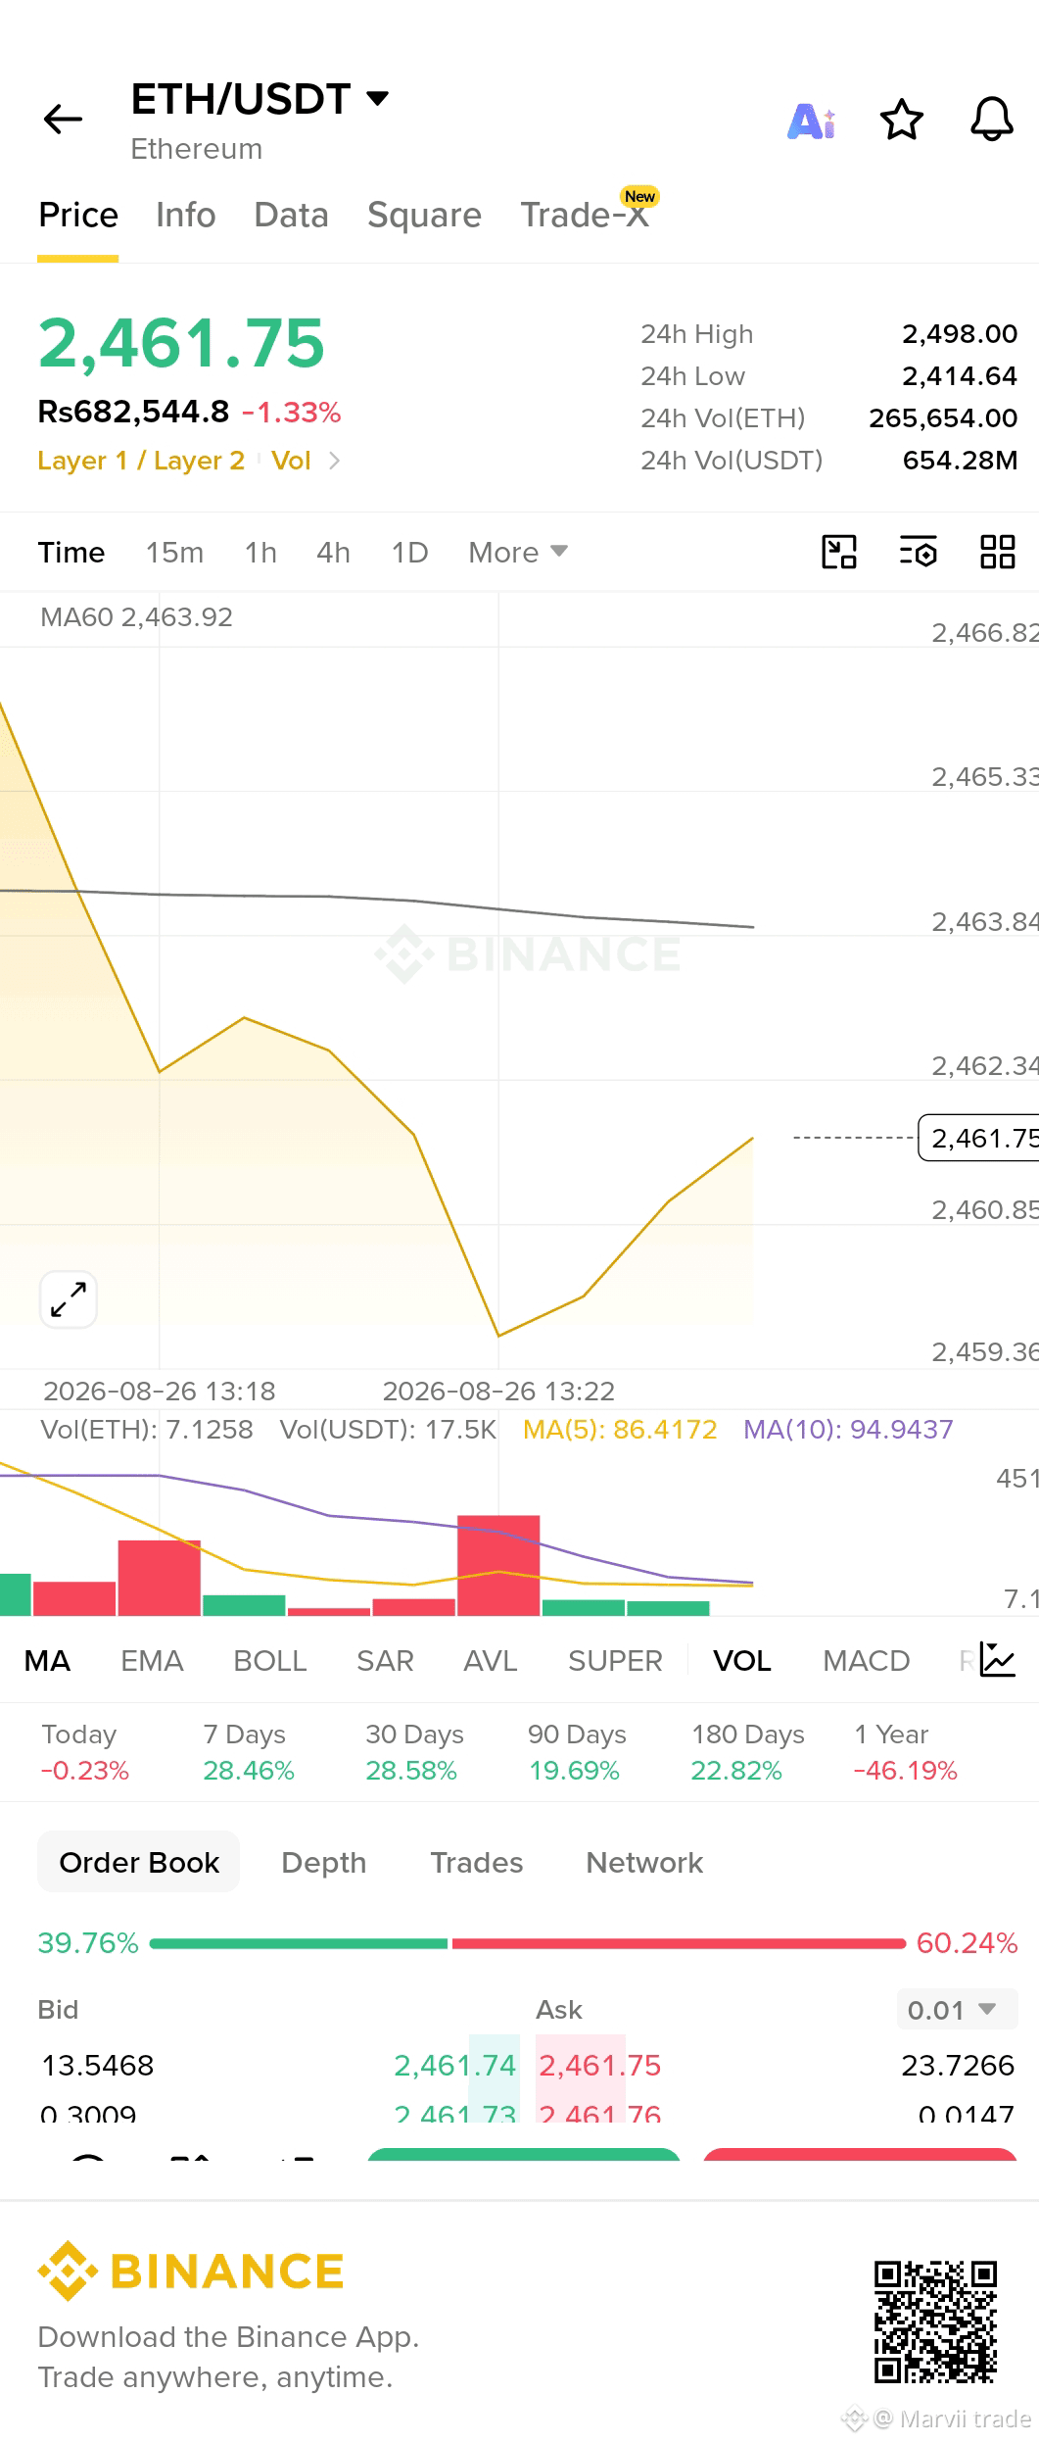This screenshot has width=1039, height=2443.
Task: Tap the 30 Days 28.58% performance
Action: (413, 1752)
